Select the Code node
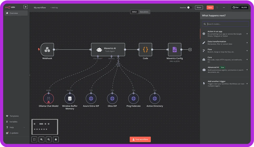This screenshot has width=254, height=147. point(145,50)
